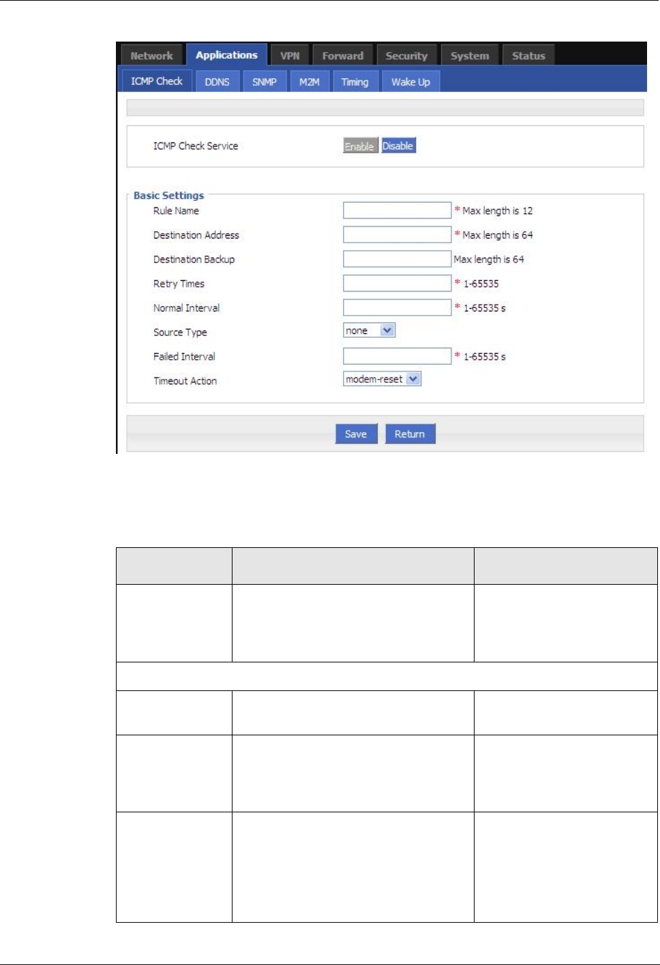Image resolution: width=660 pixels, height=965 pixels.
Task: Open the Wake Up sub-tab
Action: (x=410, y=82)
